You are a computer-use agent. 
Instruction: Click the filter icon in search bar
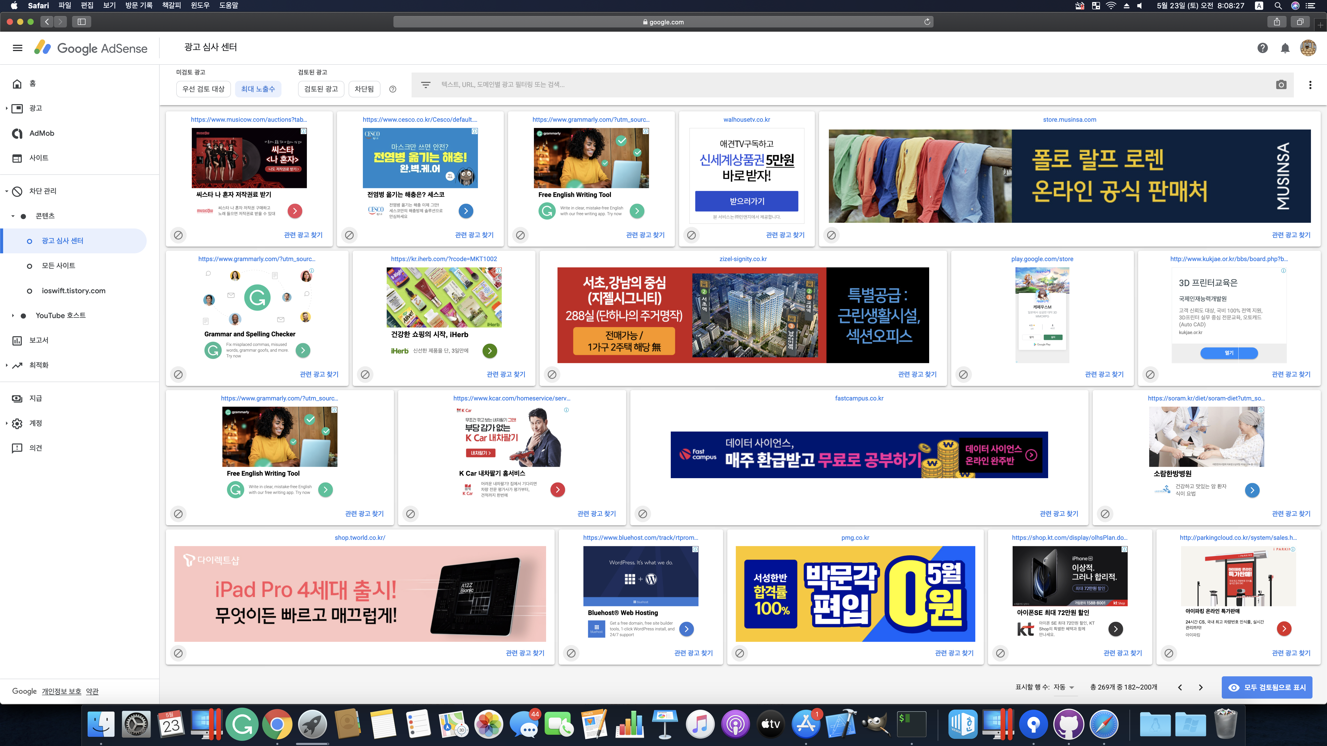[426, 85]
